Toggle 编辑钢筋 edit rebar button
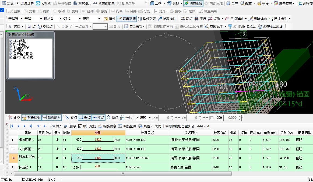The width and height of the screenshot is (313, 182). point(126,19)
